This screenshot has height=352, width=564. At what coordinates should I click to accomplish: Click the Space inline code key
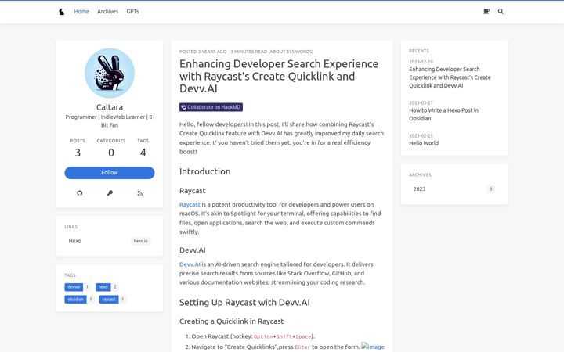coord(303,336)
